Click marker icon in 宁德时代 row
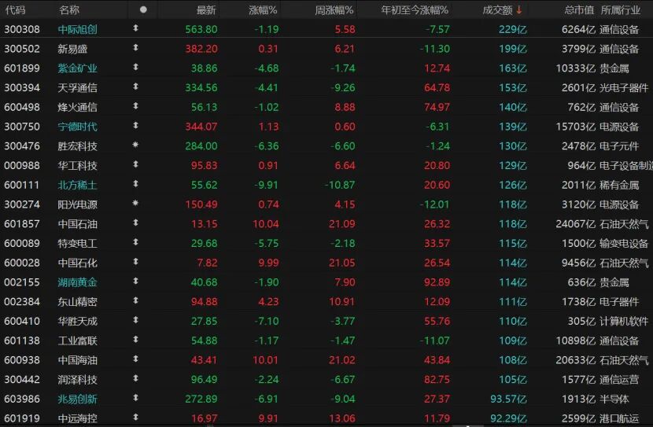 135,126
